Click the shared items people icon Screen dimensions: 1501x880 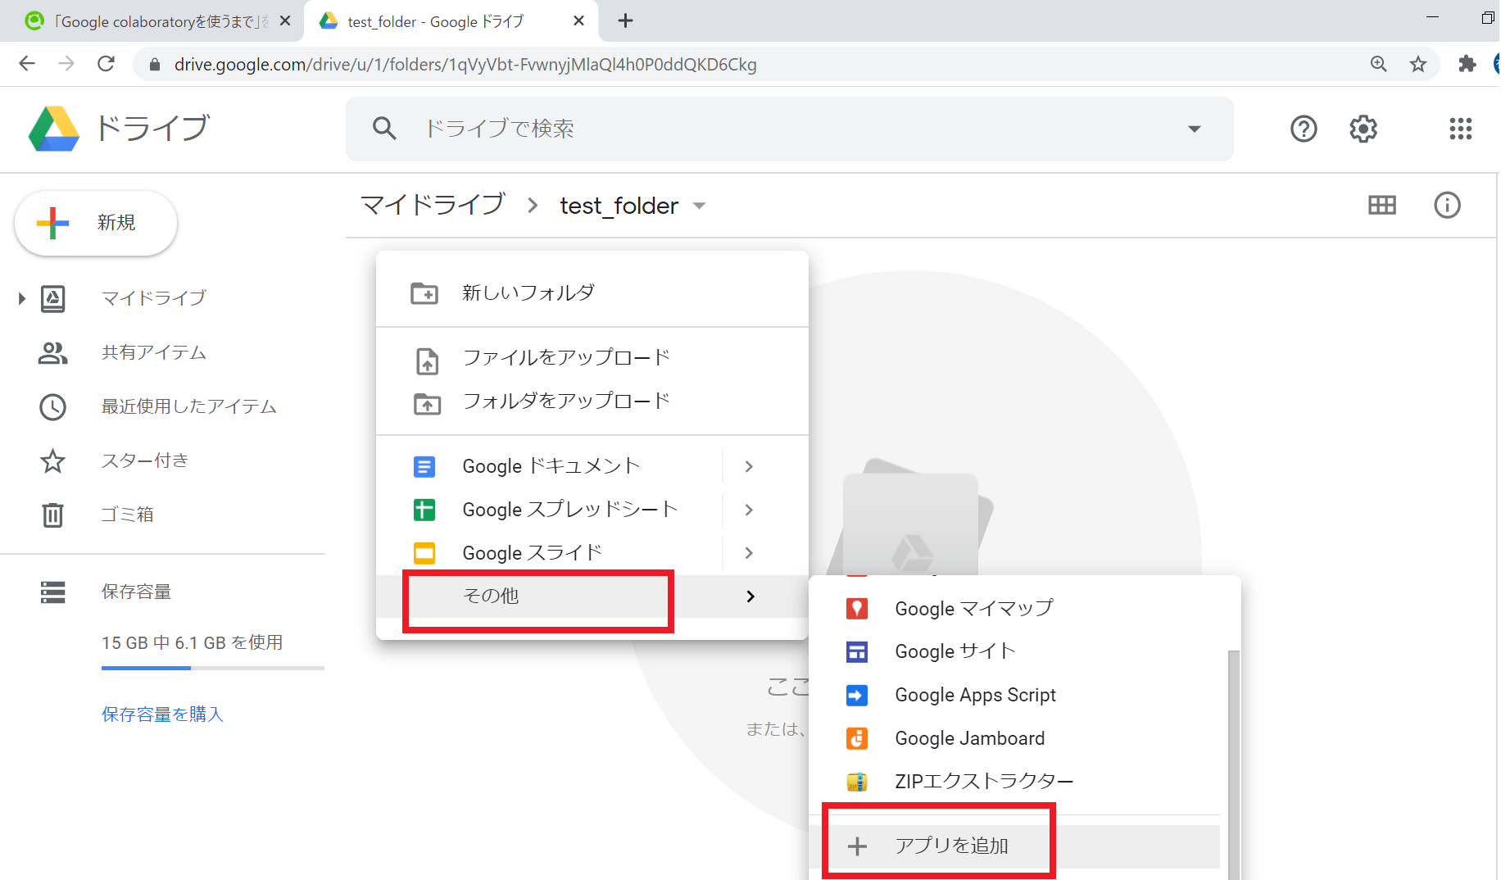pos(53,353)
